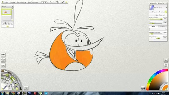Redo the undone stroke
The image size is (169, 95).
(54, 2)
